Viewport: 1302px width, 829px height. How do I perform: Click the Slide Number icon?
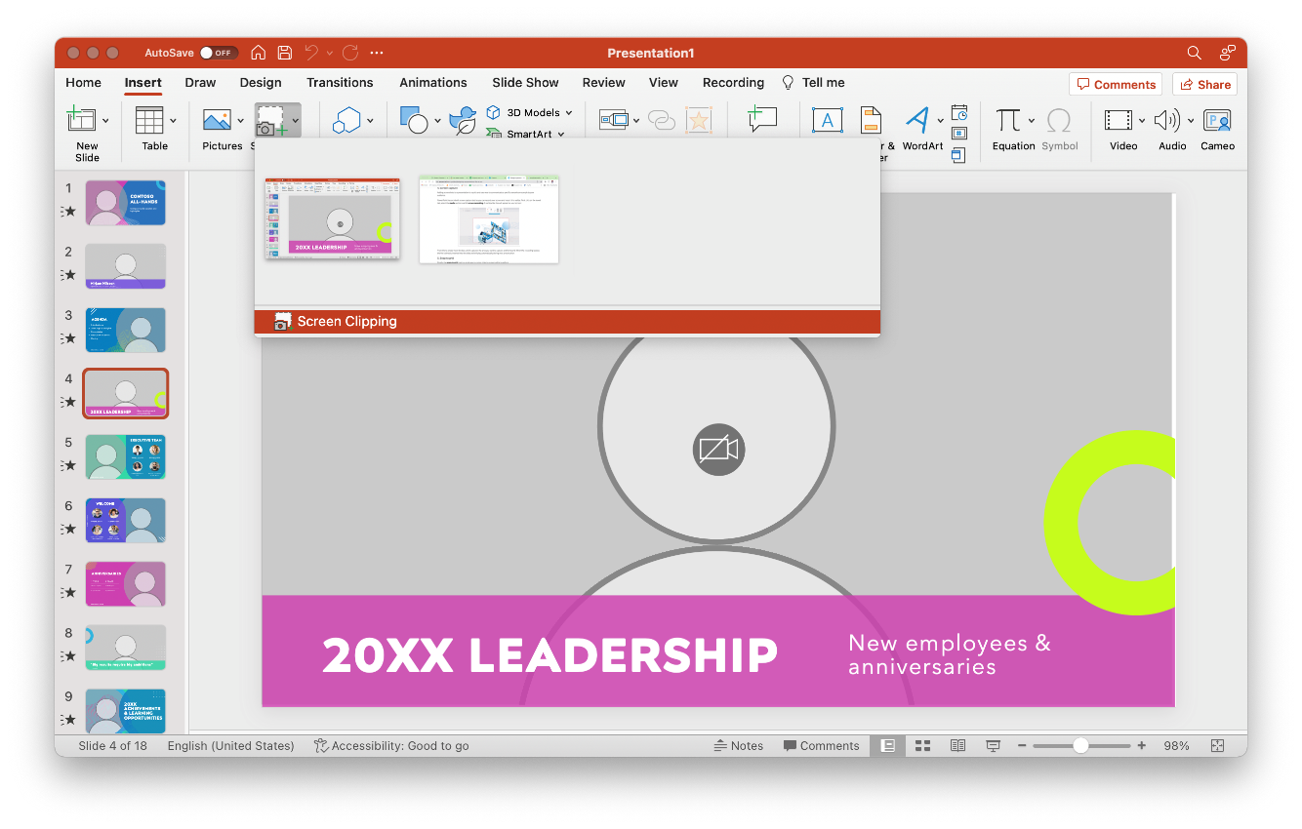point(959,134)
